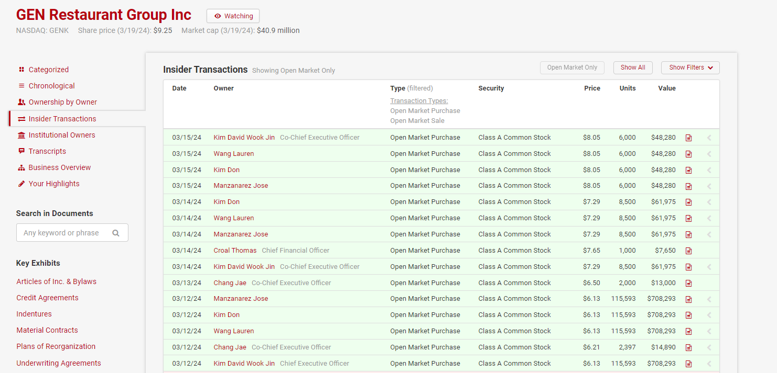Open Transcripts section
The image size is (777, 373).
pos(47,151)
